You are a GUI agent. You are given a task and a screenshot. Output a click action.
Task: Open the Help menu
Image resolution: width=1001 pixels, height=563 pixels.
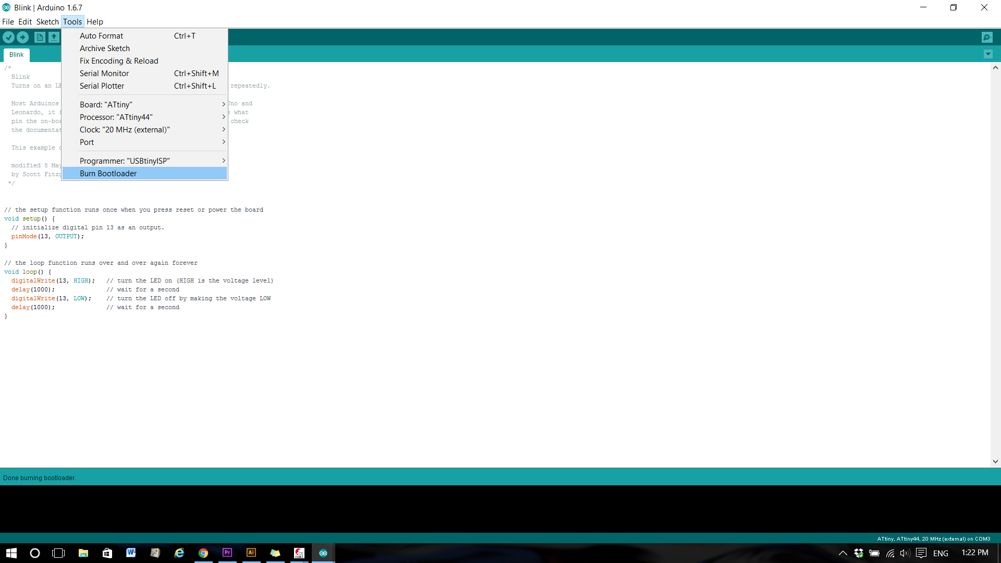pyautogui.click(x=95, y=22)
